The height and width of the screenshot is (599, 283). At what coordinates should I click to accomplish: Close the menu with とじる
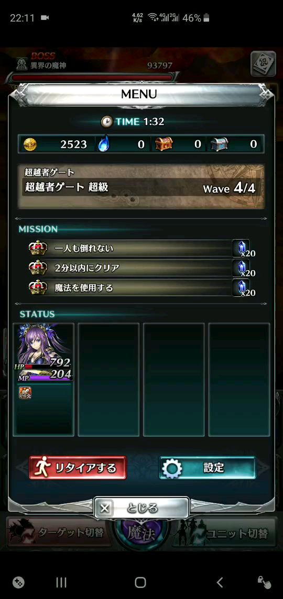[141, 508]
